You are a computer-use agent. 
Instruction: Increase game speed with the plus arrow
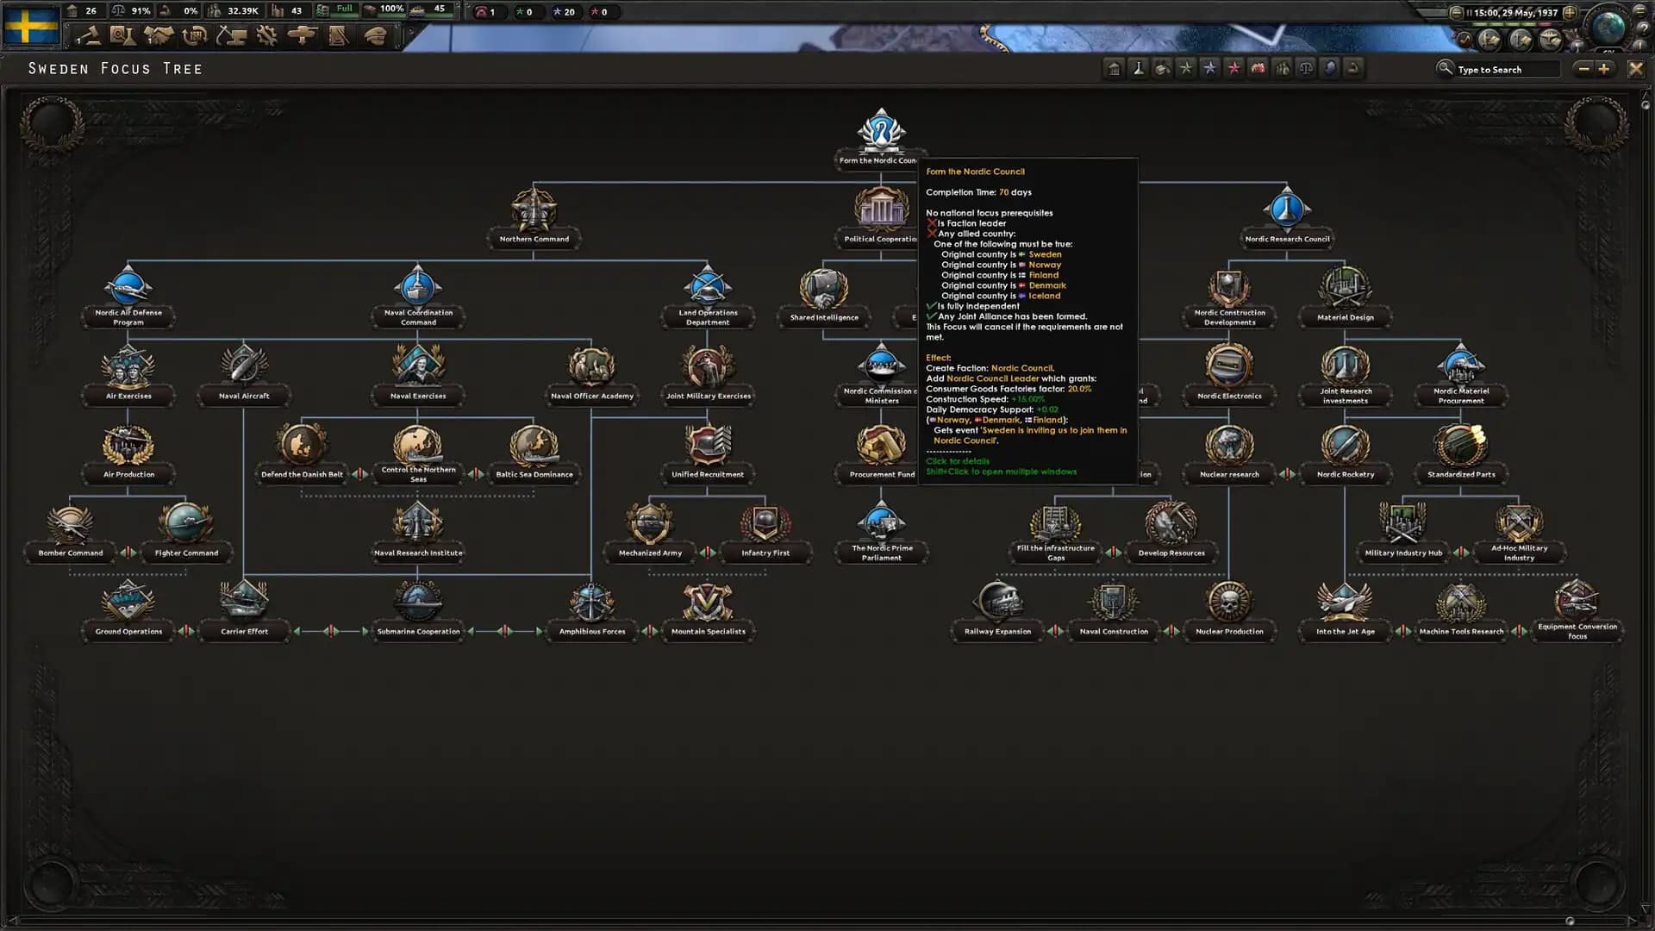pos(1570,12)
